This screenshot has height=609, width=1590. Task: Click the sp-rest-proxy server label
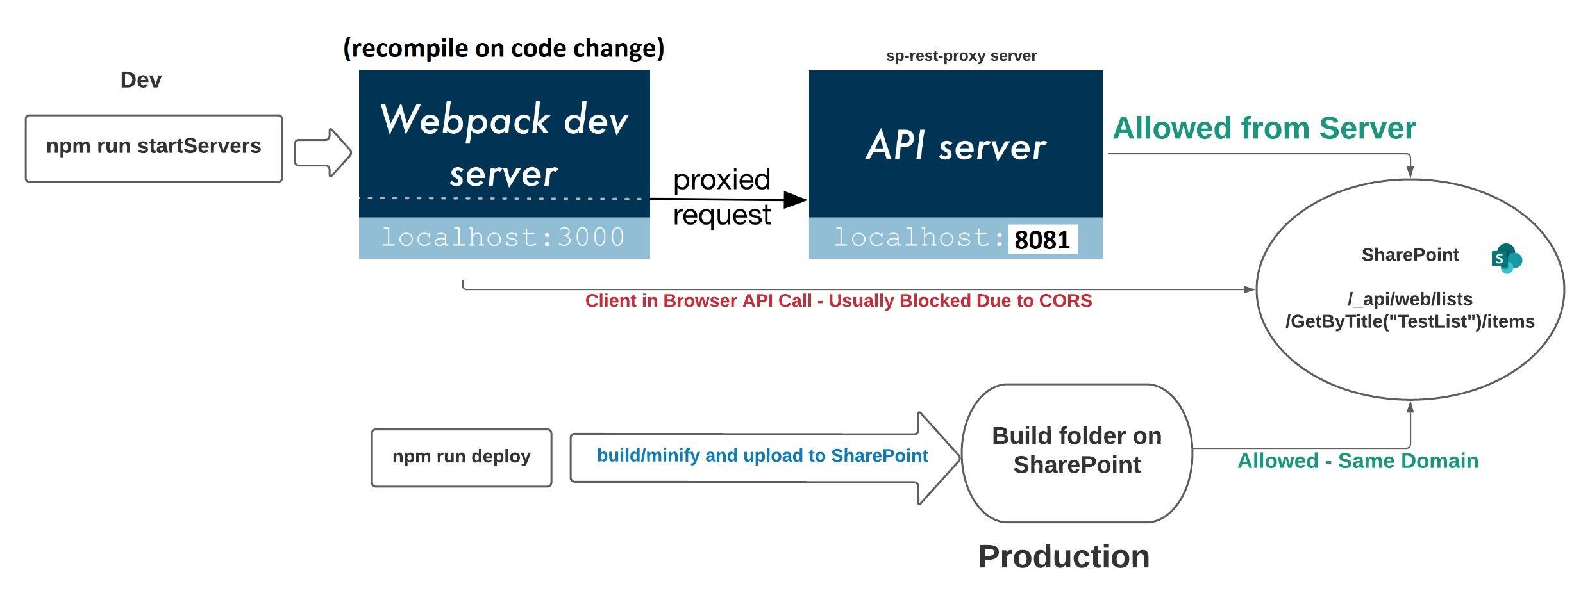(962, 56)
